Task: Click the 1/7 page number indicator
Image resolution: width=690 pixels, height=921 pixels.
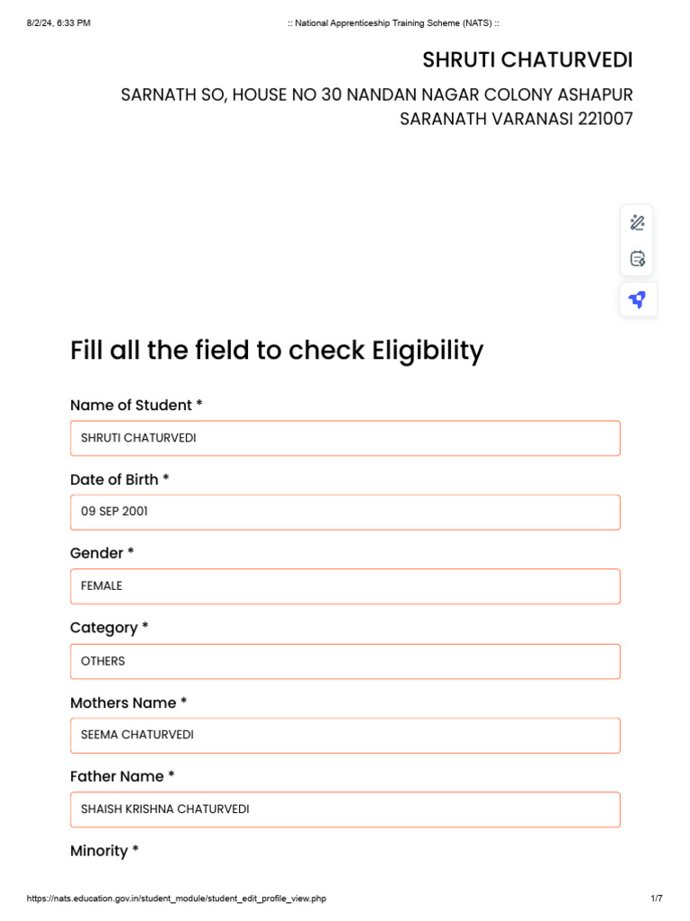Action: tap(656, 899)
